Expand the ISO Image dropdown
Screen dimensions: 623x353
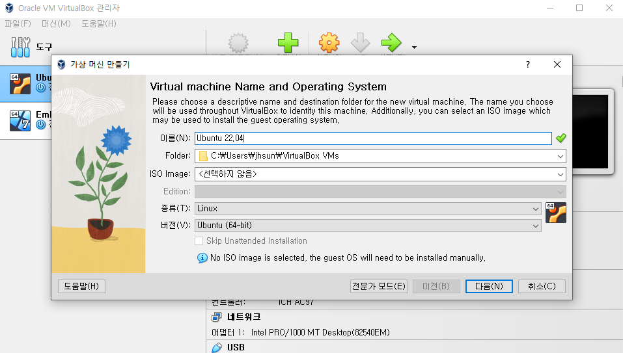click(561, 174)
